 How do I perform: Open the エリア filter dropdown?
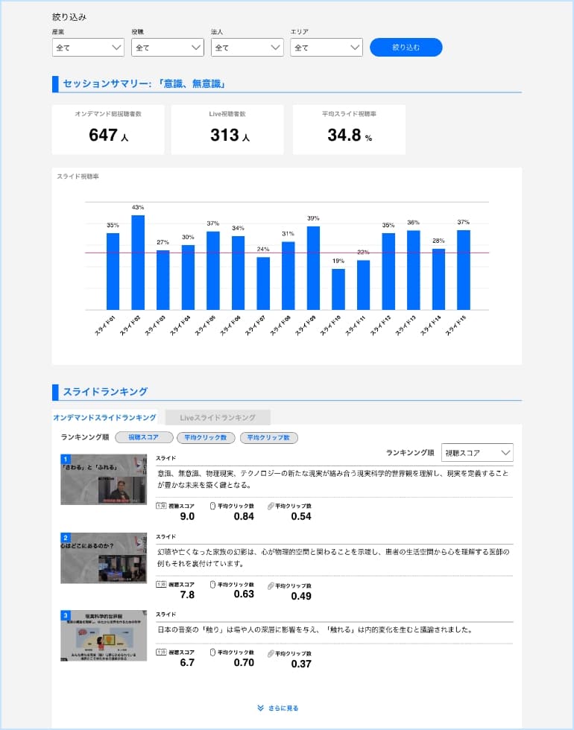327,48
